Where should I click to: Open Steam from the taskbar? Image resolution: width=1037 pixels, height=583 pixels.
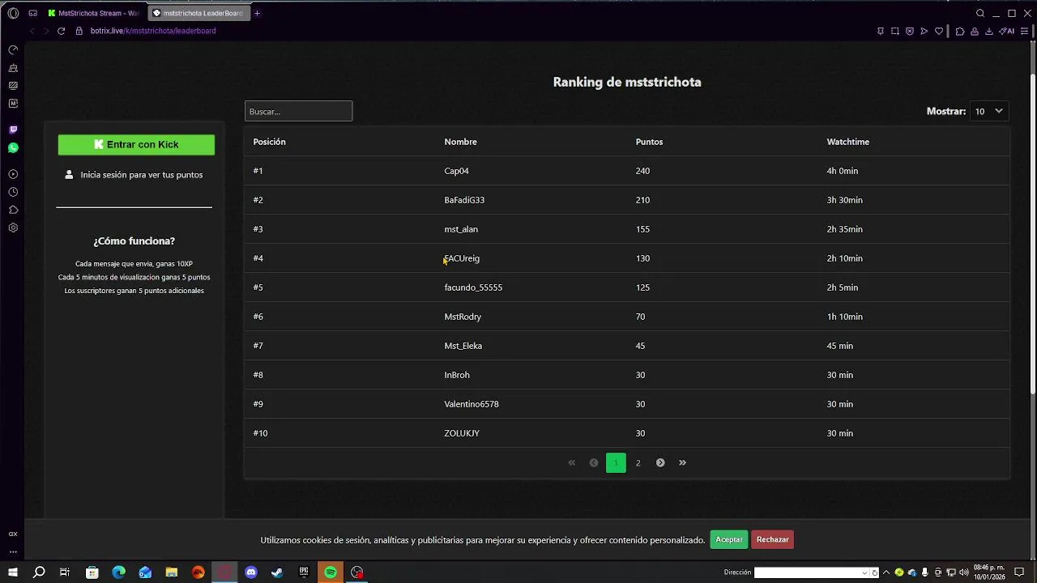pyautogui.click(x=277, y=572)
